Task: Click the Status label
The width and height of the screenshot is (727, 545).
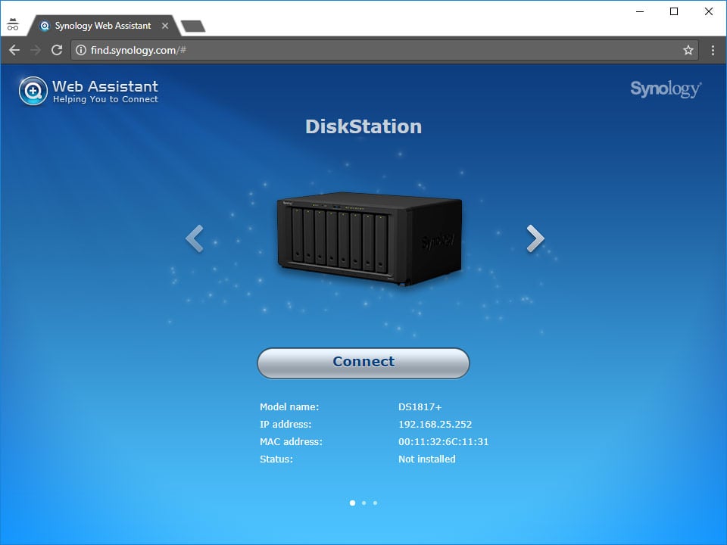Action: pyautogui.click(x=276, y=459)
